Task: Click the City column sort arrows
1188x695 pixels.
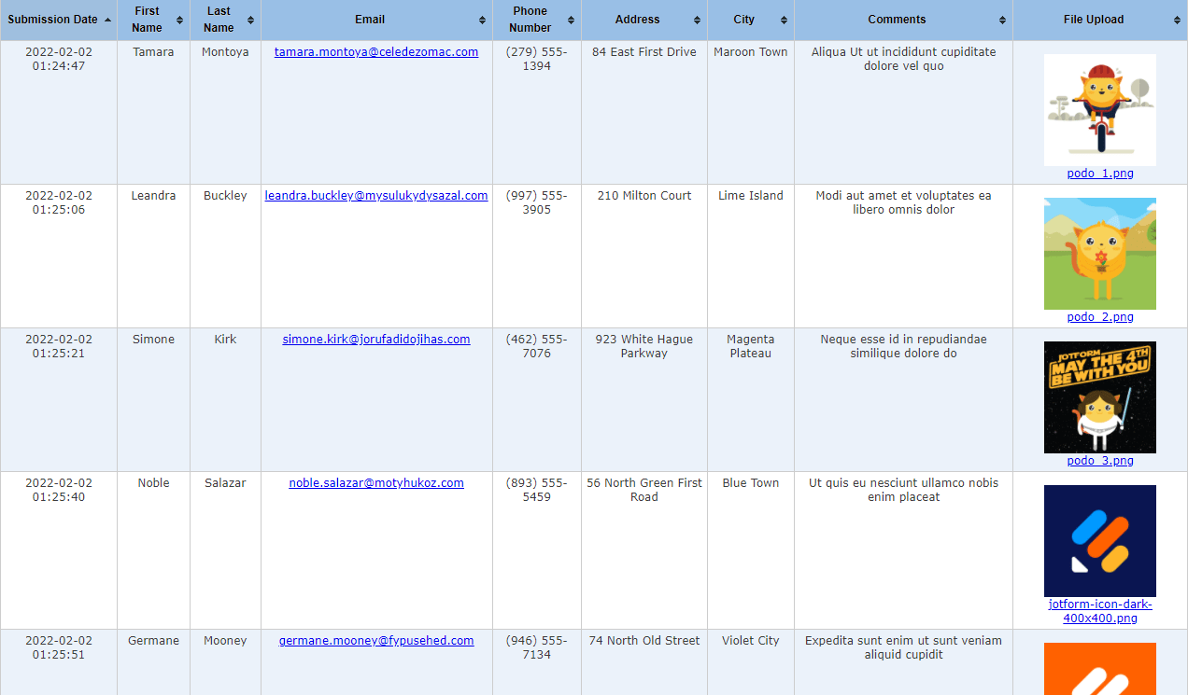Action: coord(785,19)
